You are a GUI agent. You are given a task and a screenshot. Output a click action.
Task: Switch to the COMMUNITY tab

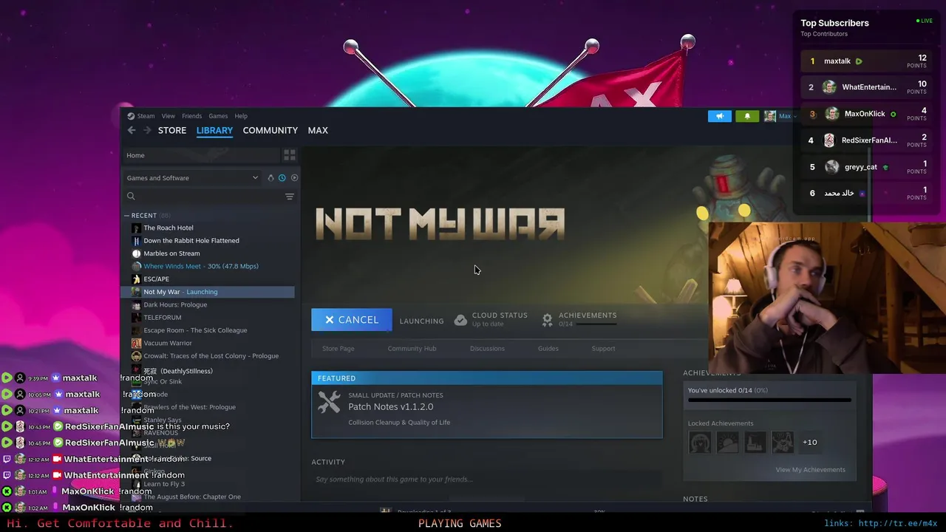tap(270, 130)
